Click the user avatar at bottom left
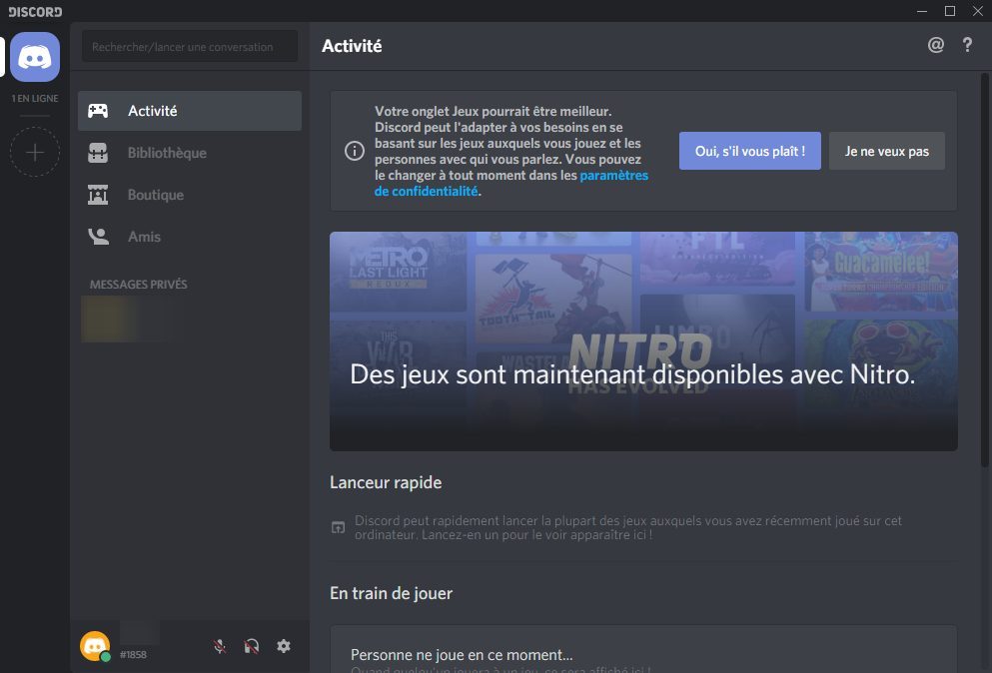Screen dimensions: 992x673 coord(95,646)
